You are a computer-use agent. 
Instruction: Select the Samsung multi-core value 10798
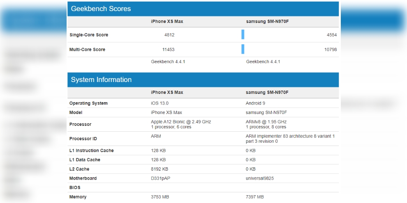331,50
